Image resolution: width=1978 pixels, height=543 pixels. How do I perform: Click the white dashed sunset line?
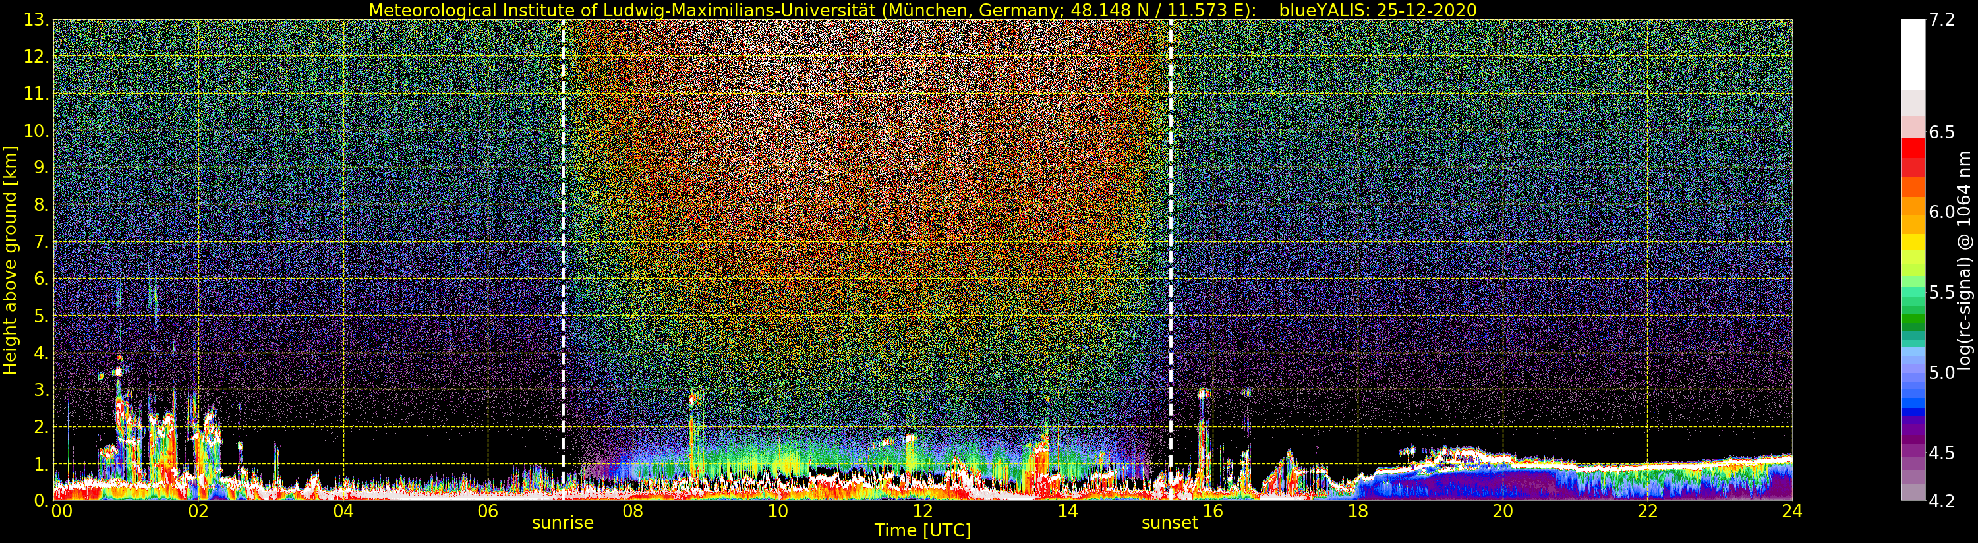(1170, 231)
